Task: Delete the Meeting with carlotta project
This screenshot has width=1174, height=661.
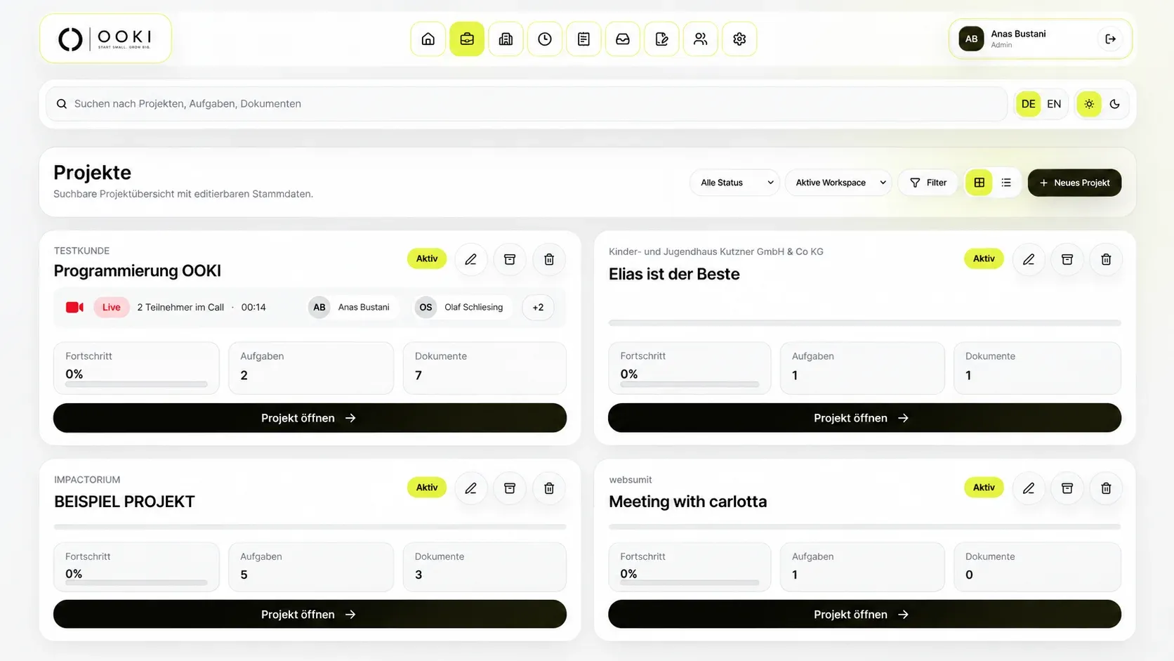Action: coord(1106,488)
